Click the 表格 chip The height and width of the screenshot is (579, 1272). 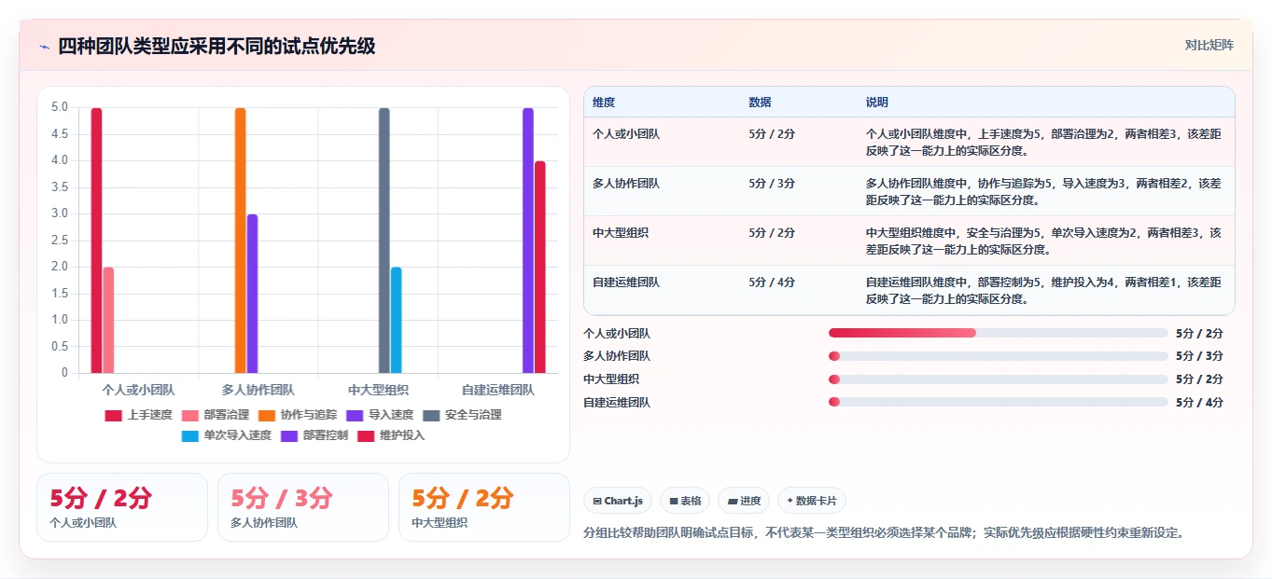(x=685, y=501)
